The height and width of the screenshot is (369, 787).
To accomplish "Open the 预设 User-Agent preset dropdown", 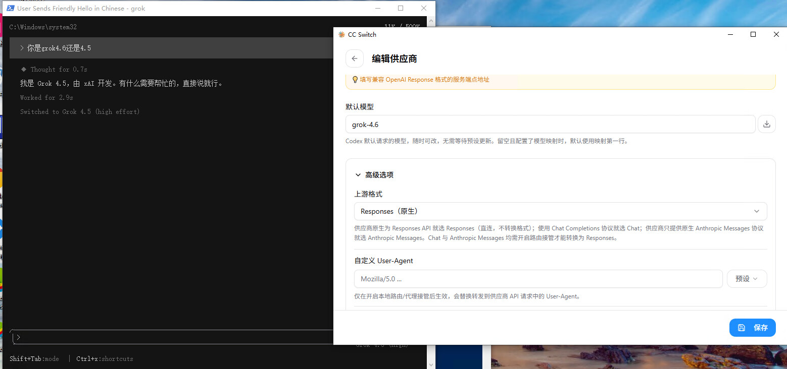I will [747, 279].
